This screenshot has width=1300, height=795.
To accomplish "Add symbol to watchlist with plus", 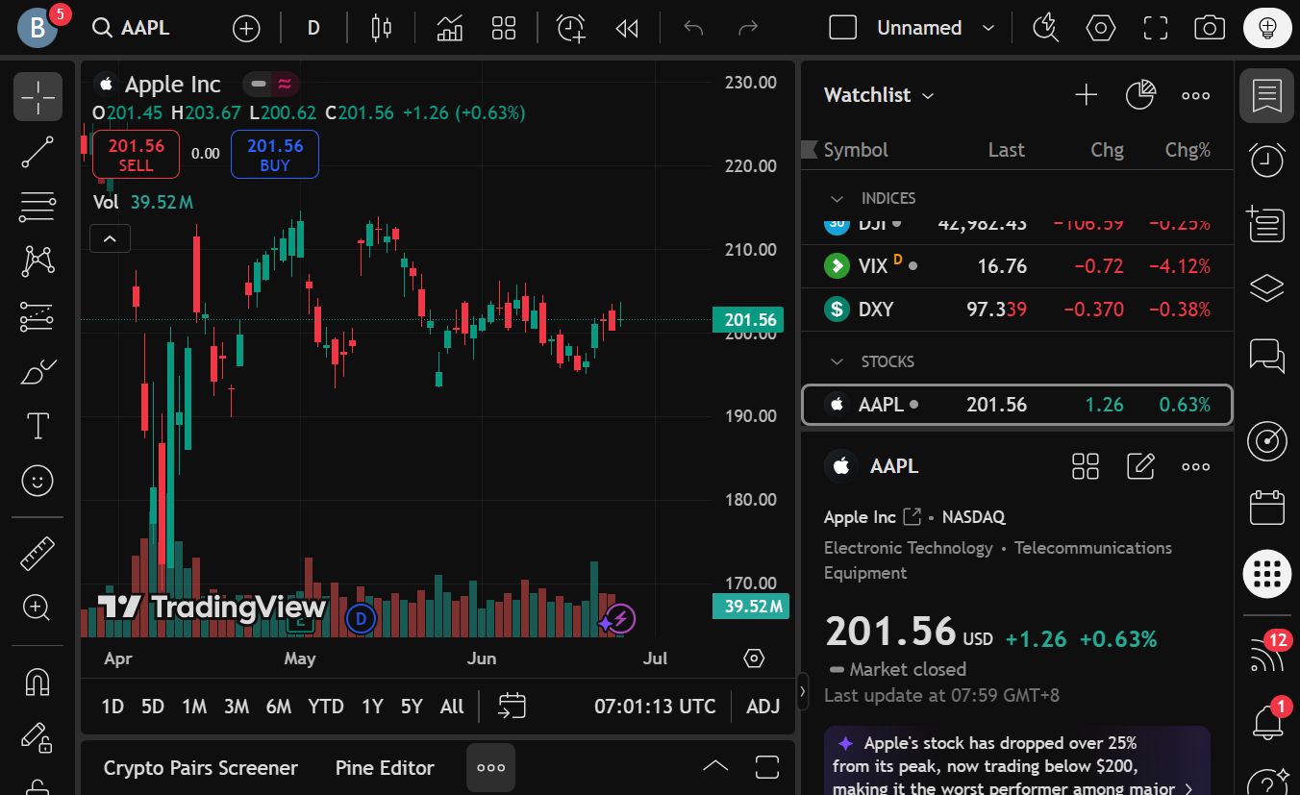I will (x=1086, y=94).
